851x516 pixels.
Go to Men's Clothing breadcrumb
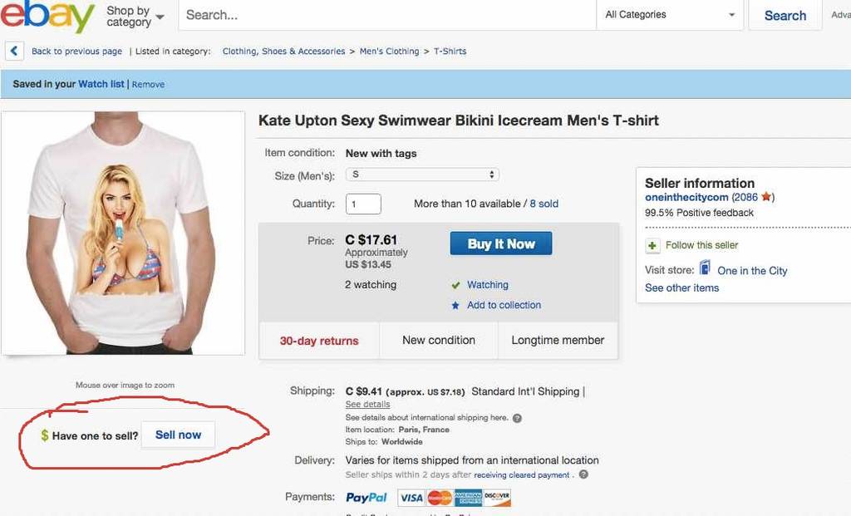(389, 52)
